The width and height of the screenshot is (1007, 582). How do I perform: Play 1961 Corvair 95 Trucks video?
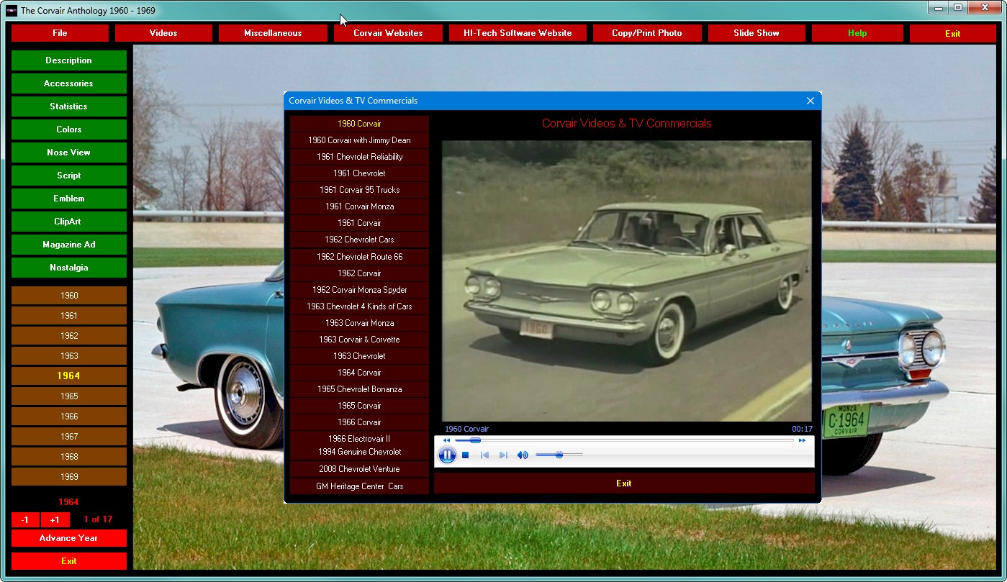(359, 190)
